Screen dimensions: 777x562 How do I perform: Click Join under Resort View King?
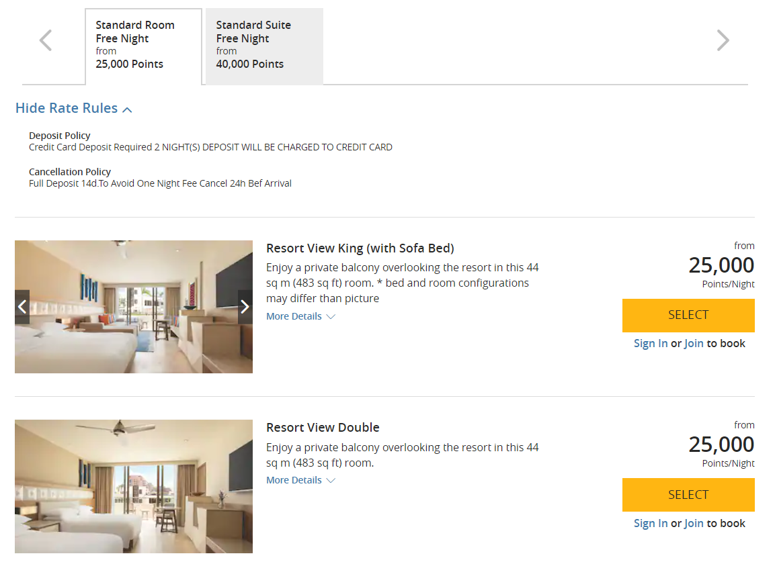click(694, 343)
